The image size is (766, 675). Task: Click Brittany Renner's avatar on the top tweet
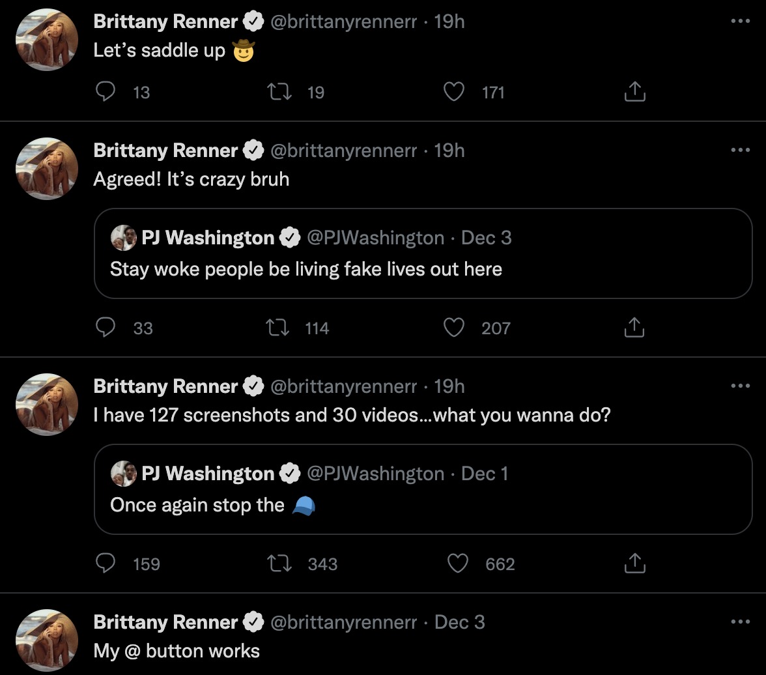47,40
